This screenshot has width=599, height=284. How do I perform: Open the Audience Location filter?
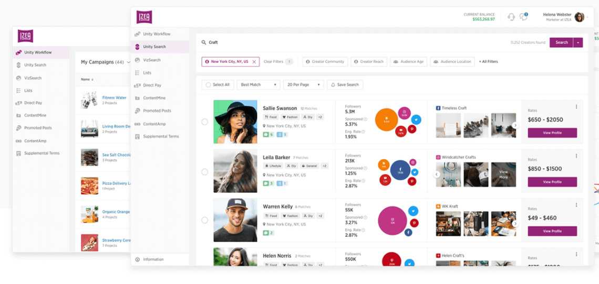pyautogui.click(x=452, y=61)
